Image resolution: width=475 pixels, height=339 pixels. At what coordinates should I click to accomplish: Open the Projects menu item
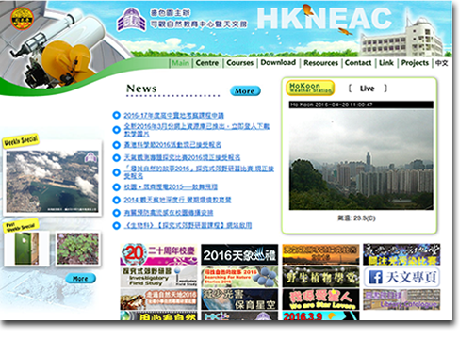[415, 63]
